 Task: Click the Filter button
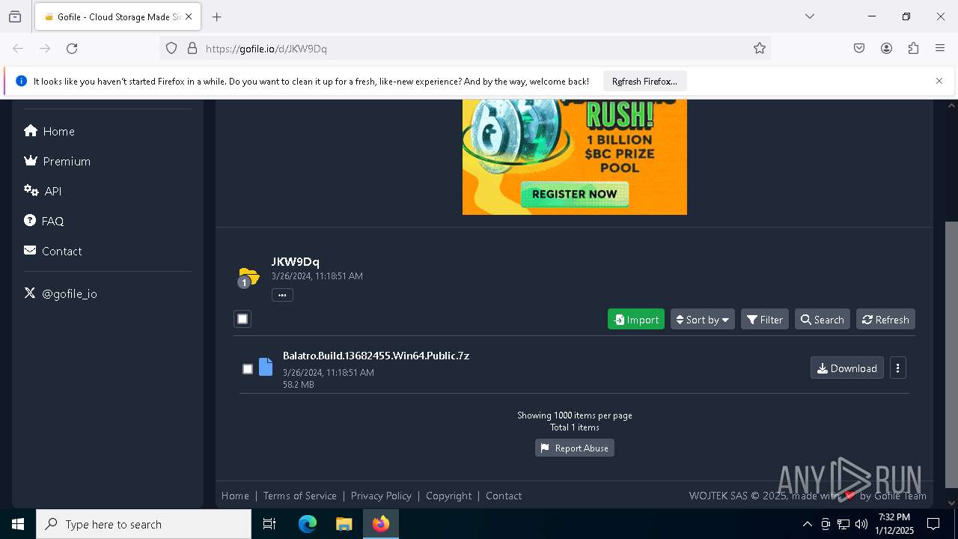(764, 320)
